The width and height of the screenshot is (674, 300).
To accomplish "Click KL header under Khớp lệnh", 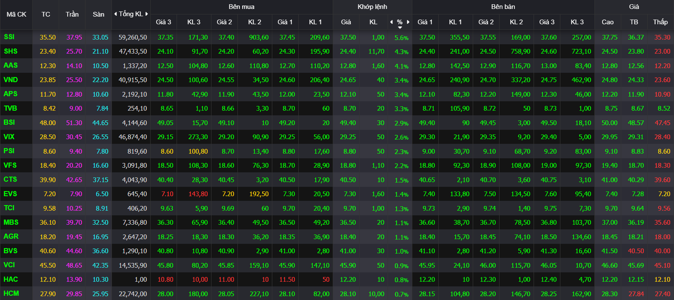I will (x=373, y=22).
